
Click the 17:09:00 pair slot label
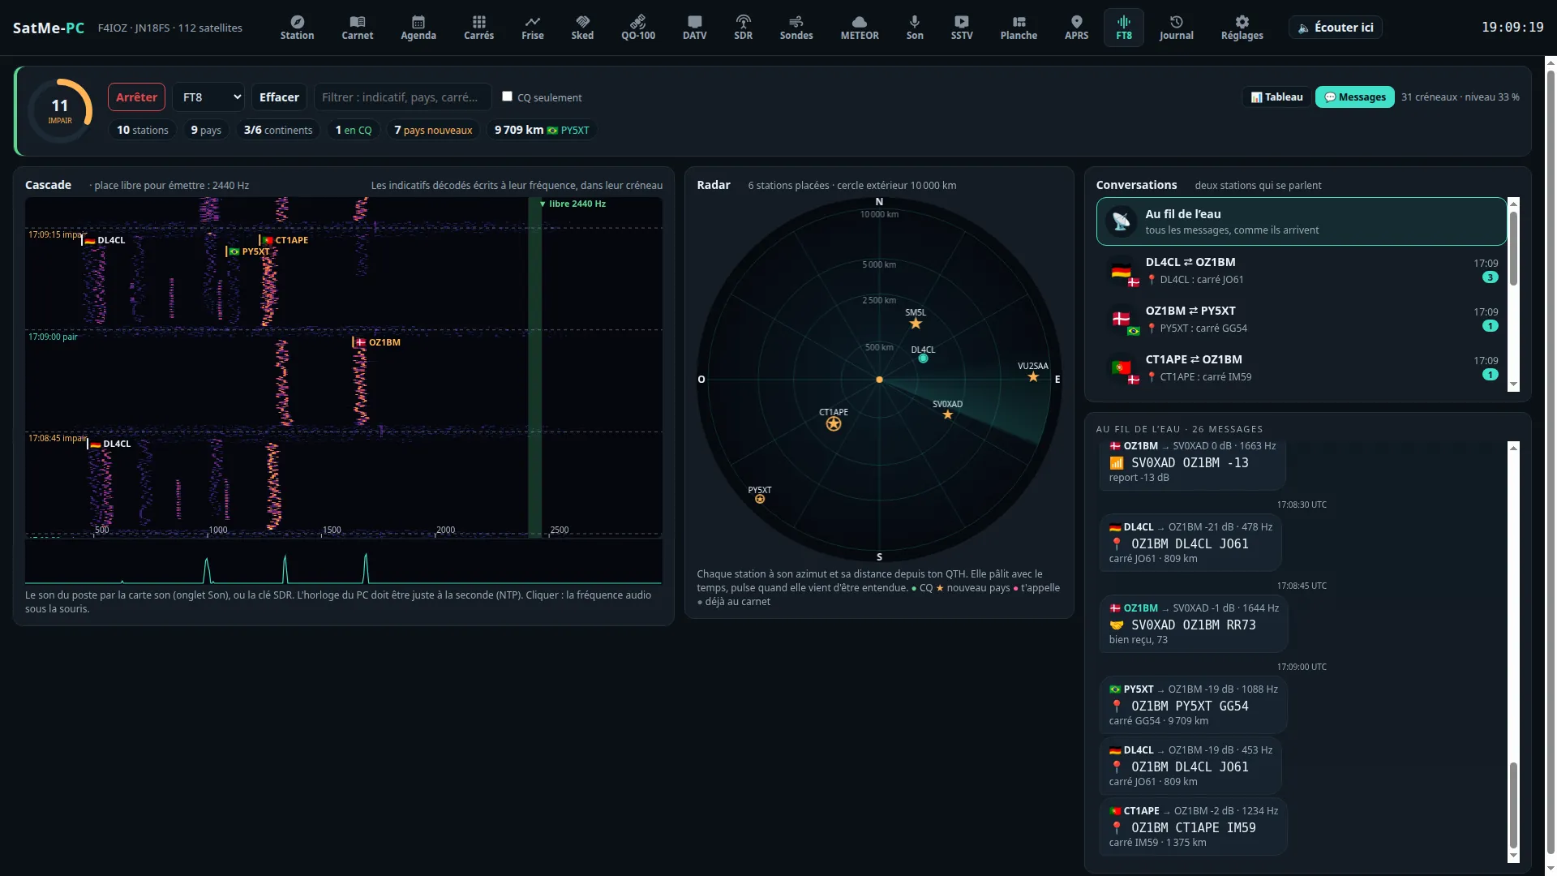point(54,337)
